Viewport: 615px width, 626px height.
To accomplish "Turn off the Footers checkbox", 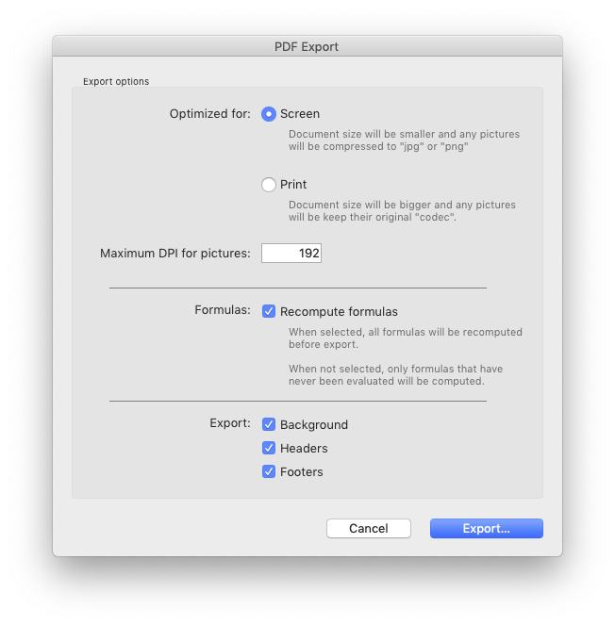I will (x=269, y=471).
